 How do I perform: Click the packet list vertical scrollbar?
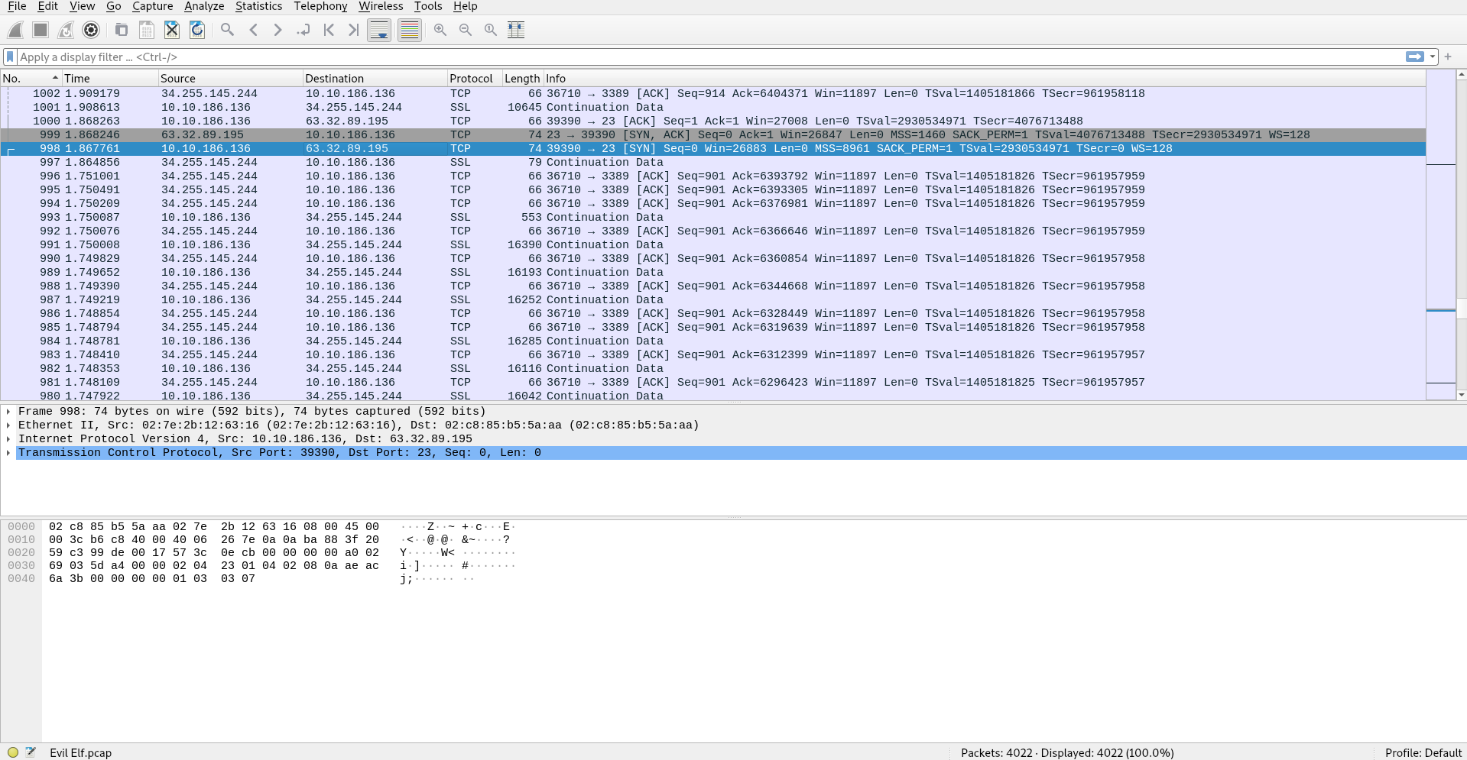click(1461, 229)
